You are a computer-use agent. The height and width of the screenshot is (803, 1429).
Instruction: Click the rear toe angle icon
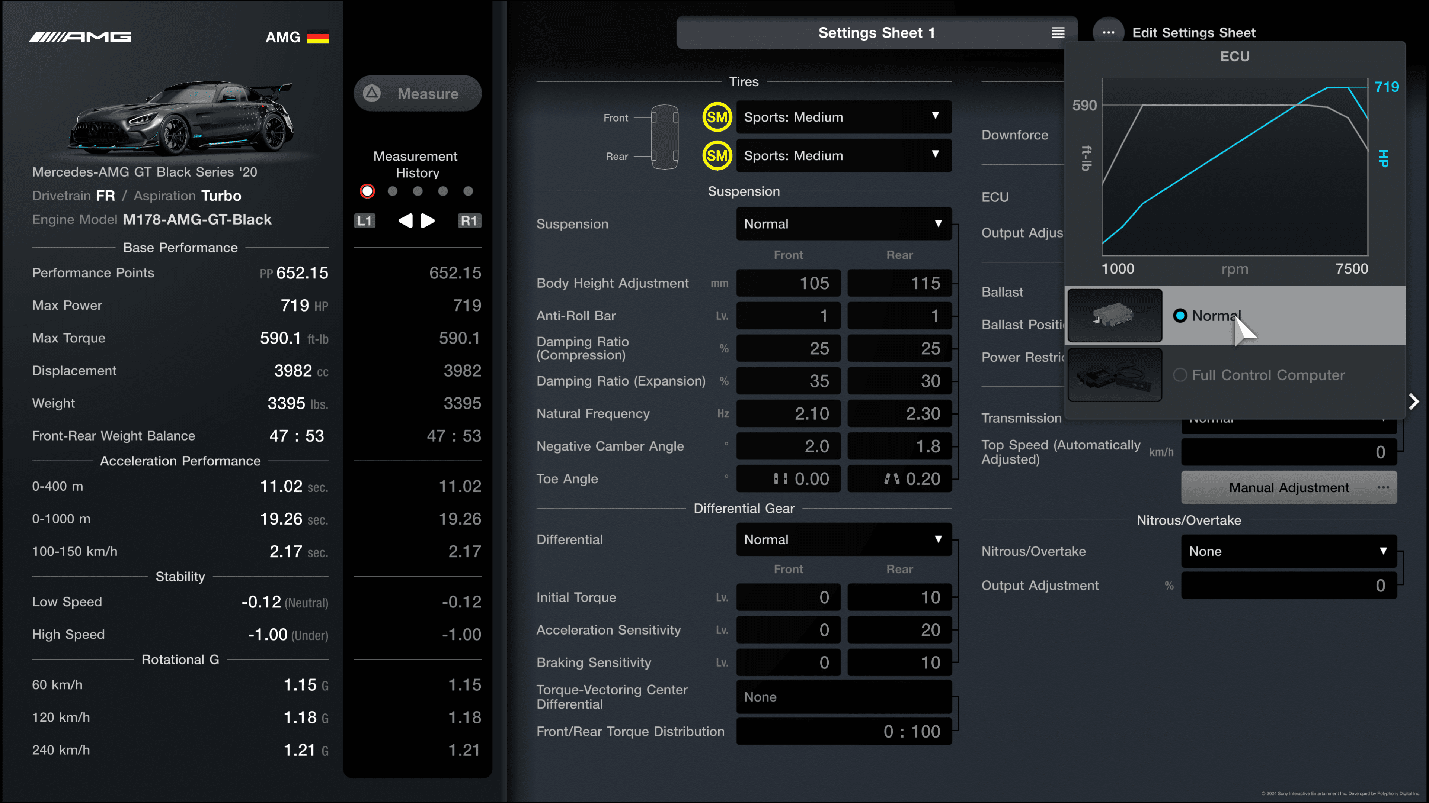click(892, 479)
